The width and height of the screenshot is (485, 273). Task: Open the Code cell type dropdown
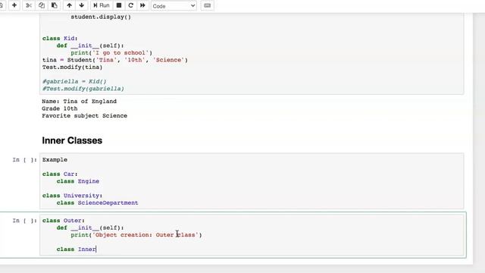174,6
